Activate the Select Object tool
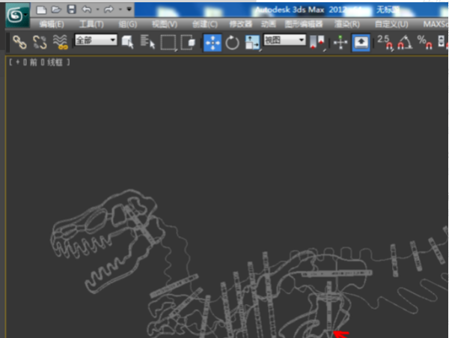Screen dimensions: 449x338 click(x=128, y=42)
